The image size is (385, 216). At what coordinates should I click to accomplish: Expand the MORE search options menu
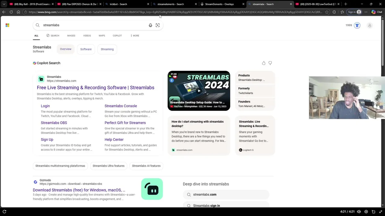pyautogui.click(x=135, y=36)
